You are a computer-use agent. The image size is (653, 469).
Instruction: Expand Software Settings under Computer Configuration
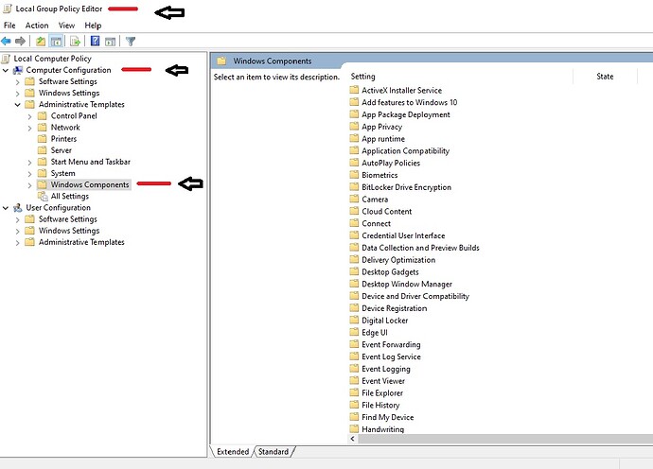[x=17, y=82]
